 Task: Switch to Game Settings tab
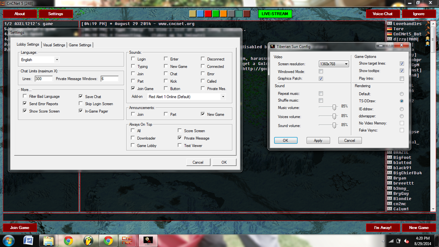point(80,45)
